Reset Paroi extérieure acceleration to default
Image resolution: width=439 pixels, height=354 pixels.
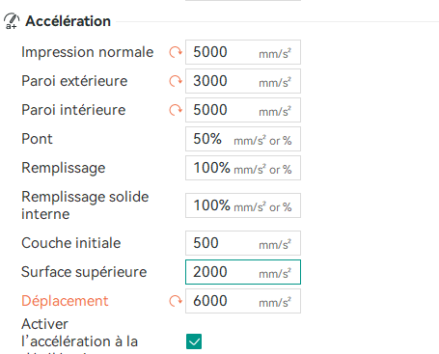pos(176,81)
